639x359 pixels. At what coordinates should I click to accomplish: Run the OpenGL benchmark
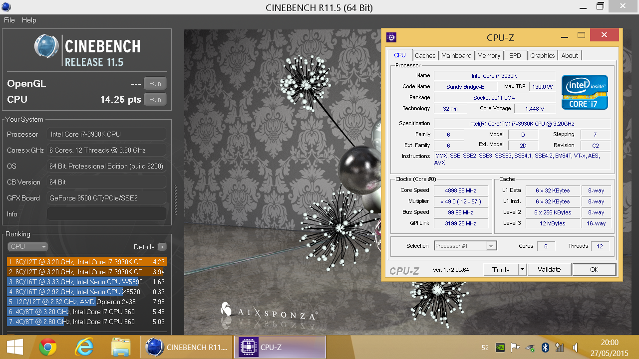155,83
